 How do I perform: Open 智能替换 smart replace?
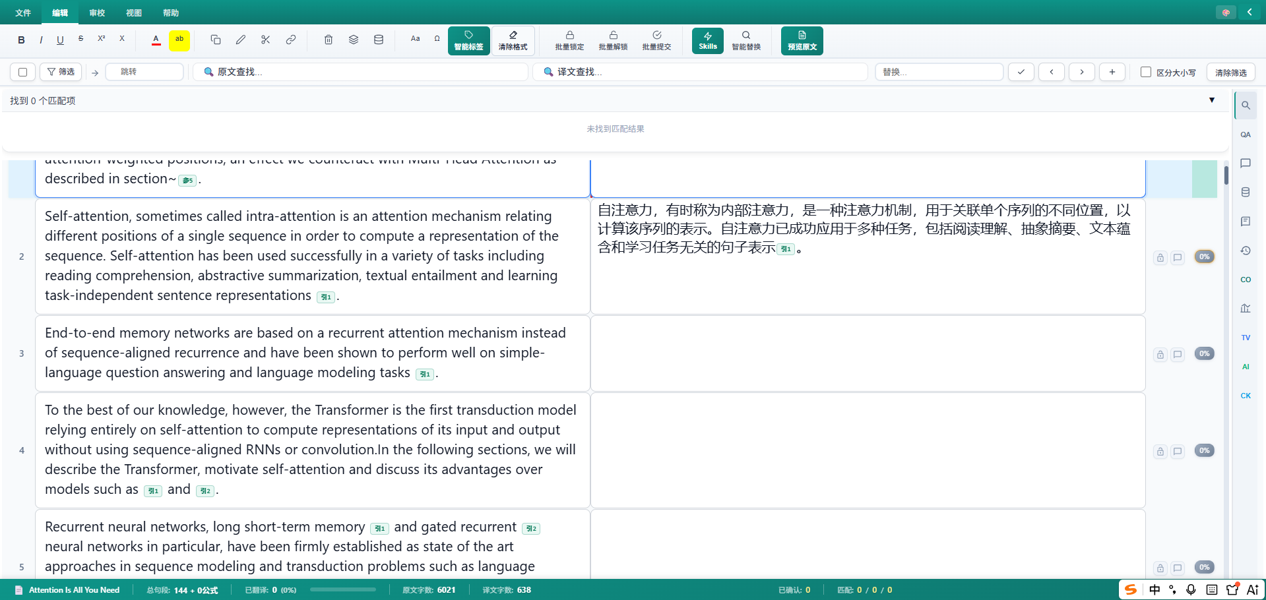point(746,40)
